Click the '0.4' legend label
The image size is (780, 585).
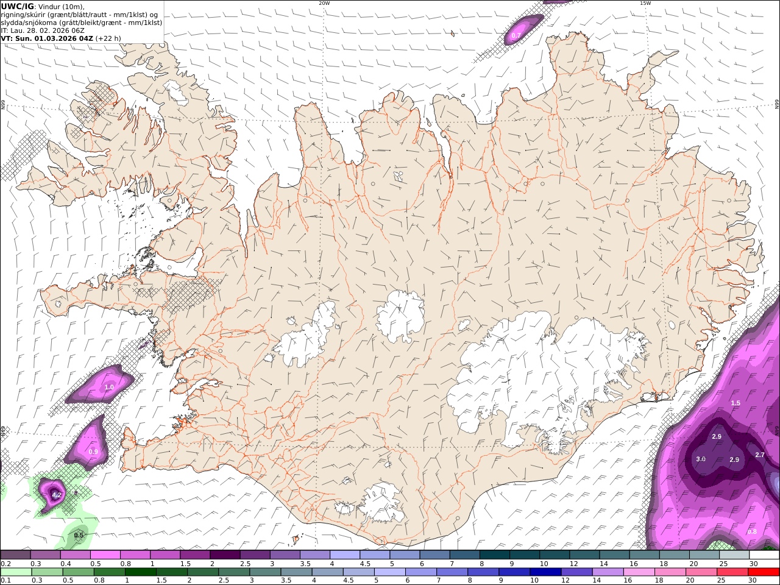click(x=66, y=564)
